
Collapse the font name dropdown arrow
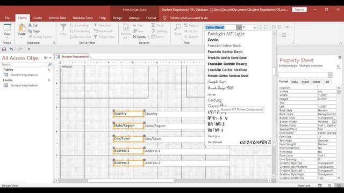click(239, 27)
